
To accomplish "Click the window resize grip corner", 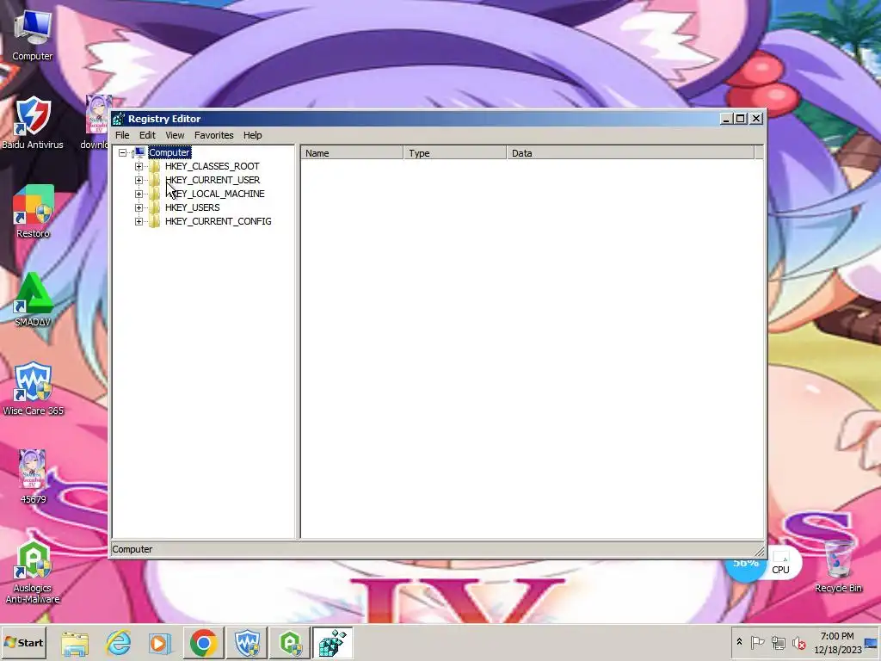I will pyautogui.click(x=760, y=550).
